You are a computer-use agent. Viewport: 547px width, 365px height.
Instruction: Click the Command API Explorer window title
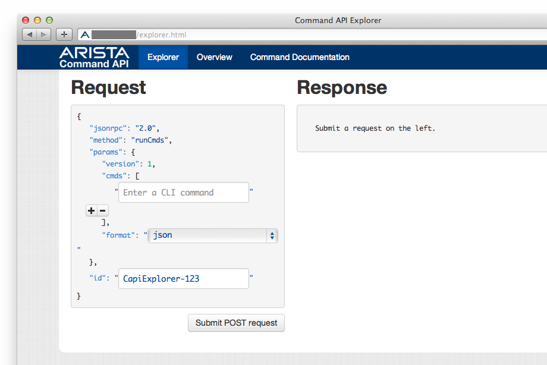click(x=338, y=20)
